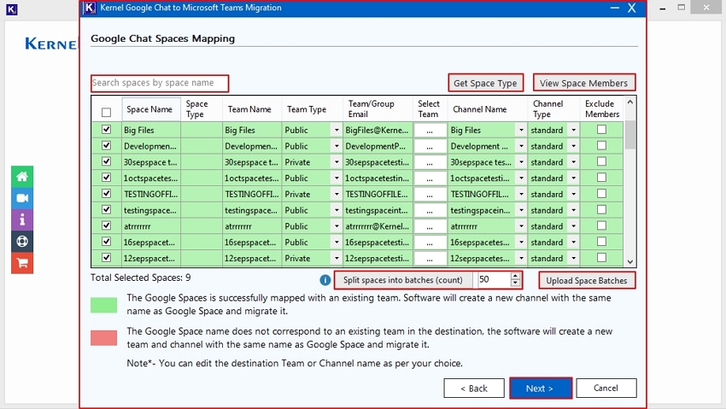Open Channel Type dropdown for Big Files

tap(573, 131)
